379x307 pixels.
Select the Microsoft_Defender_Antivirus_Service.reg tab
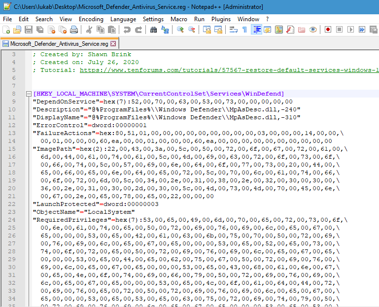pyautogui.click(x=59, y=44)
